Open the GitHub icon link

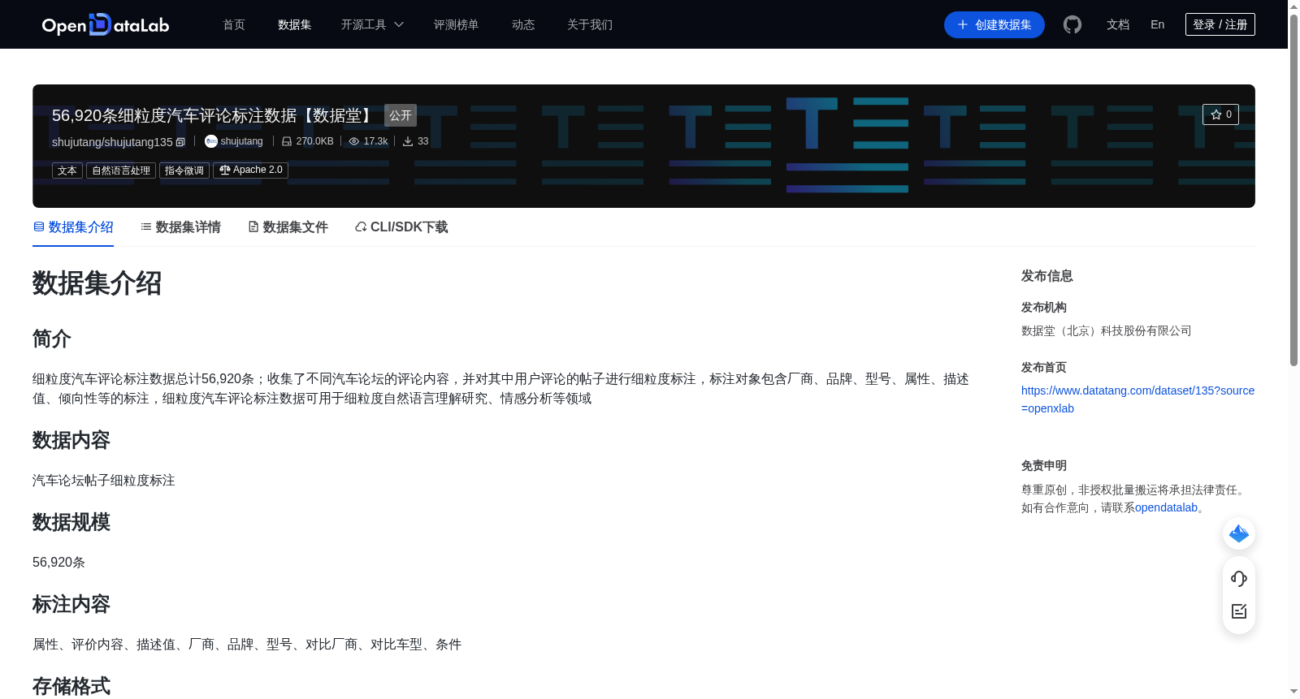1072,24
